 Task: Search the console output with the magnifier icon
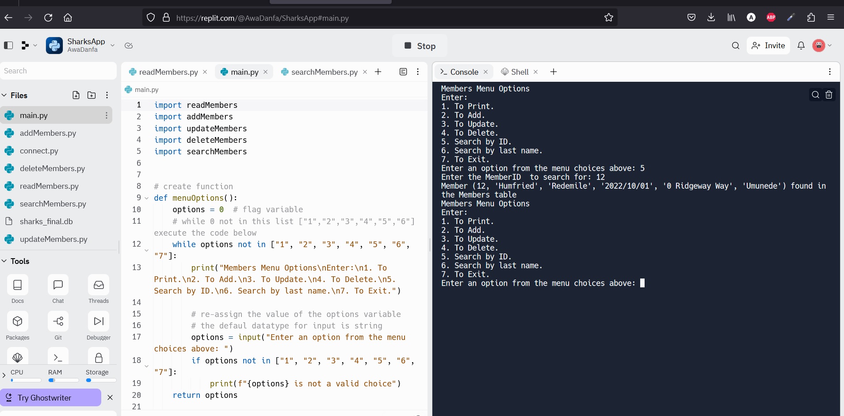[x=815, y=95]
